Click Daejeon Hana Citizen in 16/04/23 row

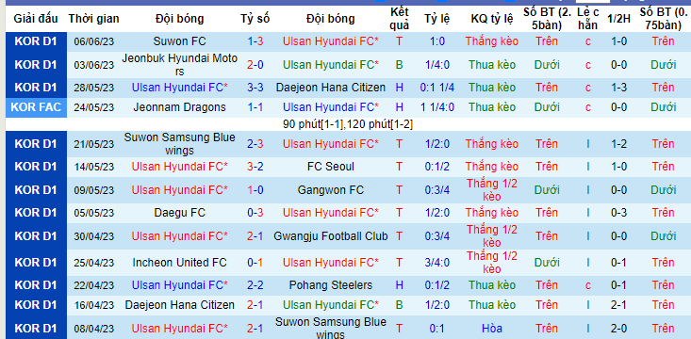point(179,305)
